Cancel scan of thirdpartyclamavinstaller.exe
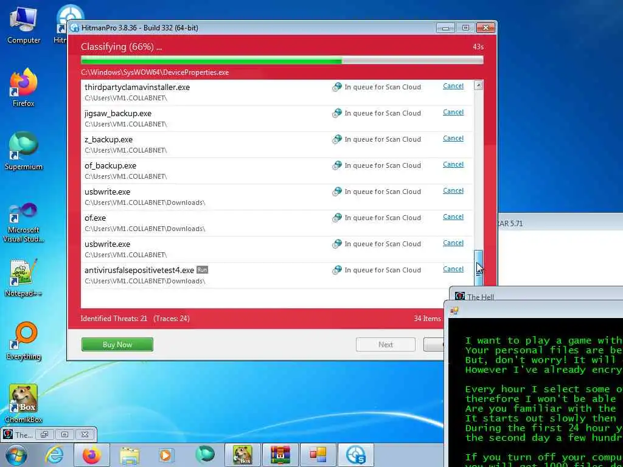 pyautogui.click(x=453, y=86)
